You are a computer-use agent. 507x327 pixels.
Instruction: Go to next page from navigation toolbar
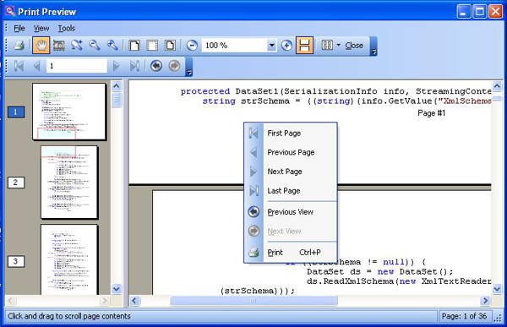click(x=116, y=66)
